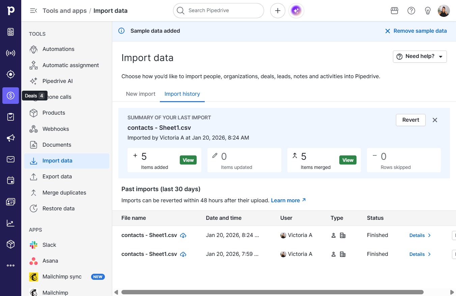Screen dimensions: 456x296
Task: Open Details for the 8:24 import
Action: [x=420, y=235]
